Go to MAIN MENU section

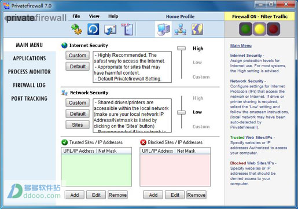[x=30, y=45]
